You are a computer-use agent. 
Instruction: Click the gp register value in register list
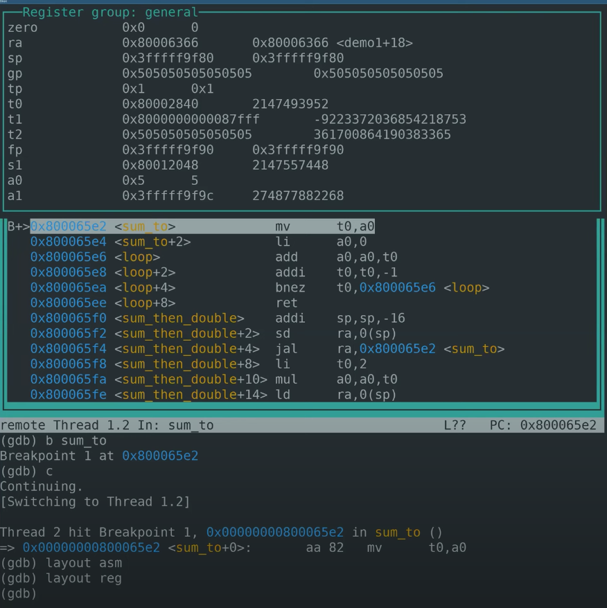pos(186,73)
